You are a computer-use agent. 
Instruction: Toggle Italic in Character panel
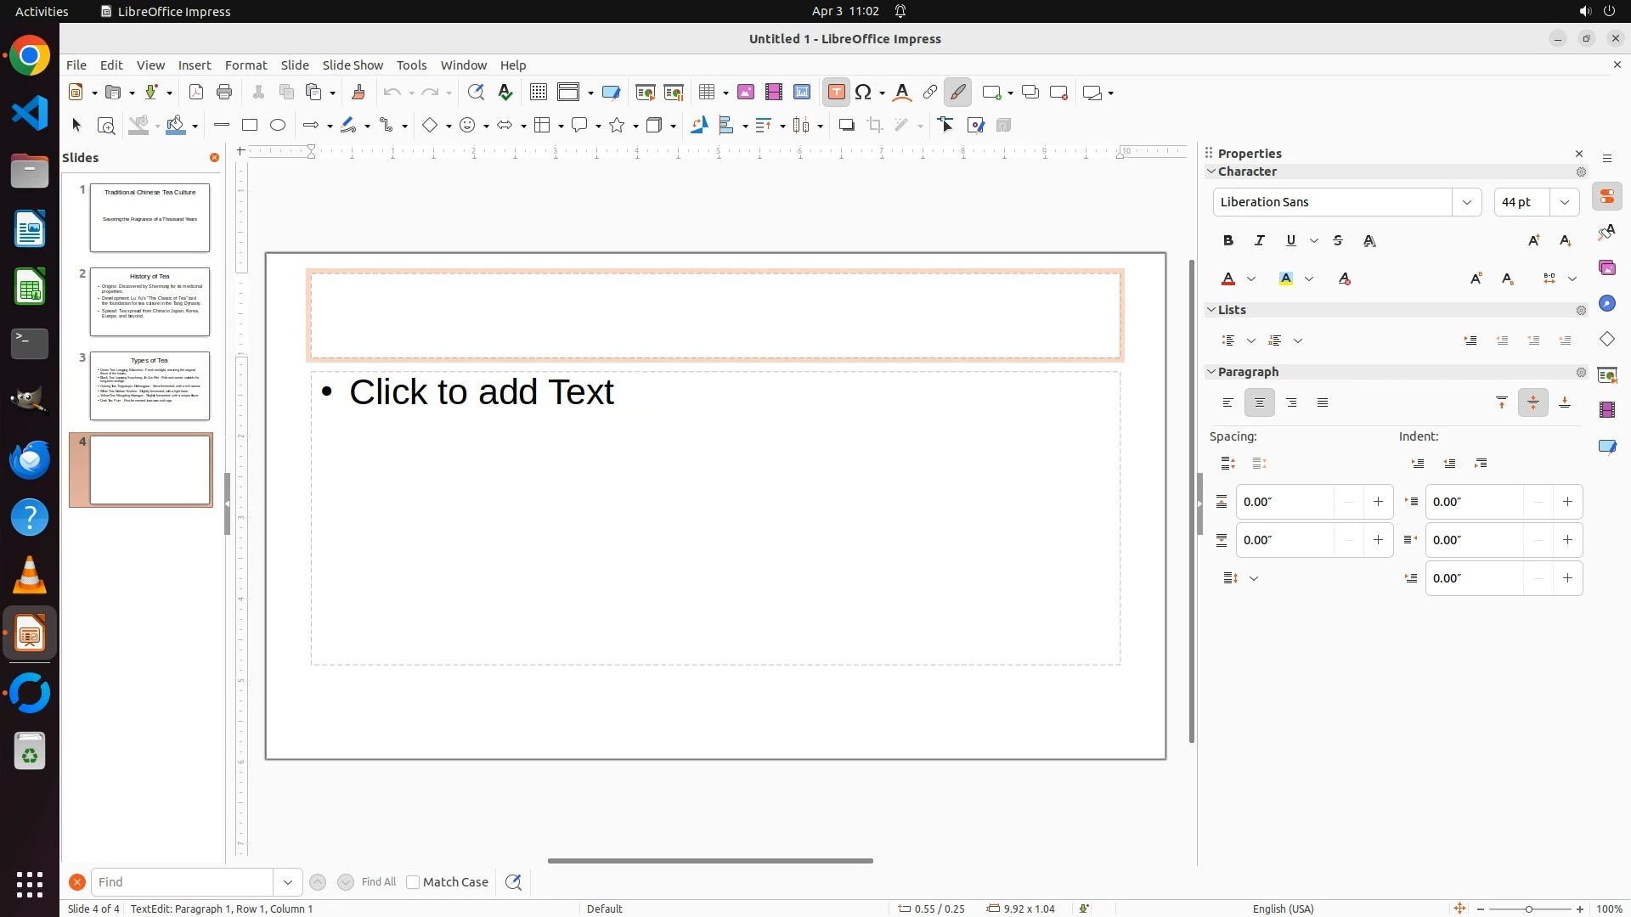1260,241
